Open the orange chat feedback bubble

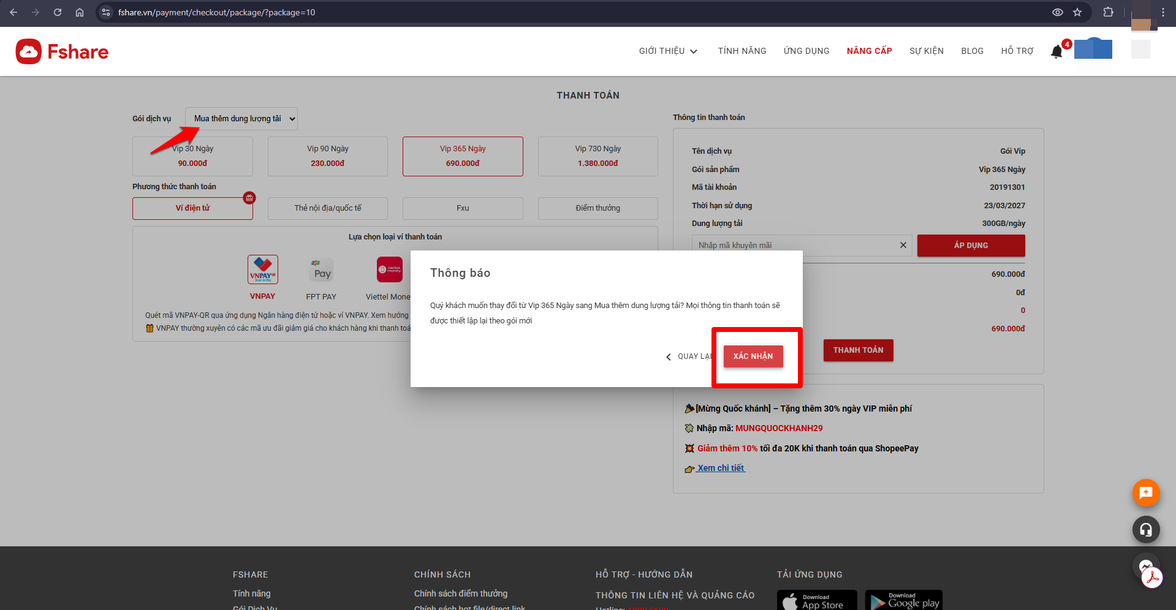click(x=1145, y=493)
